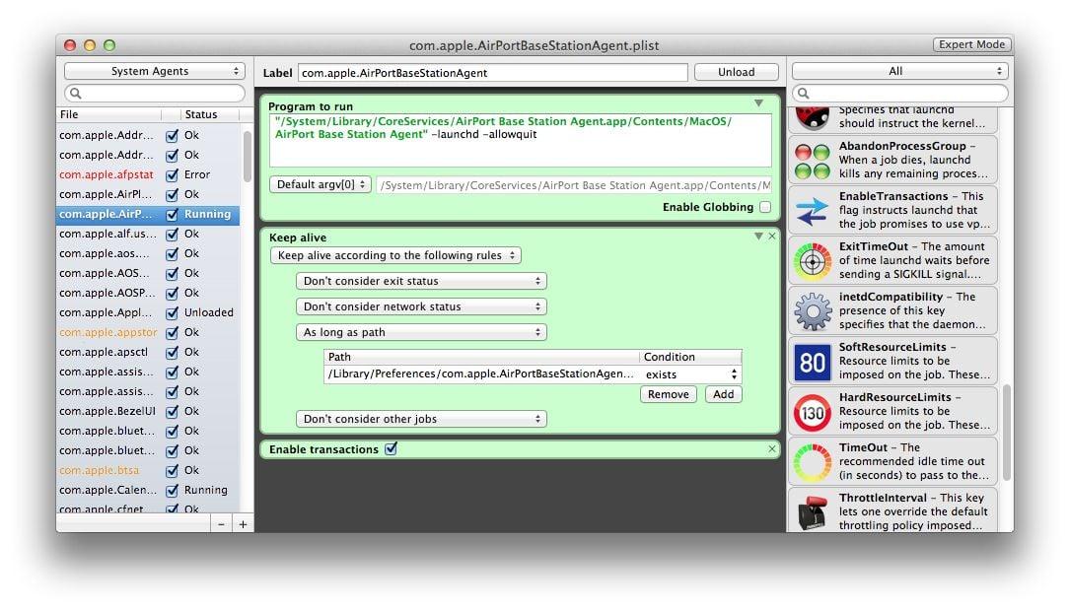This screenshot has height=610, width=1070.
Task: Click the keys list vertical scrollbar
Action: 1007,433
